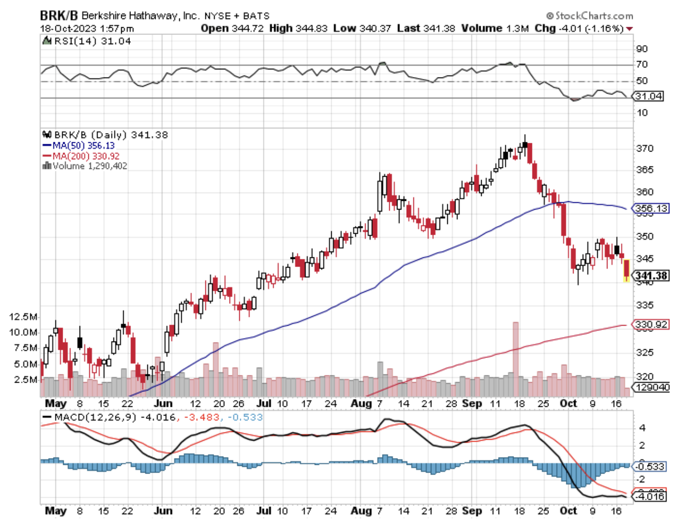The width and height of the screenshot is (685, 529).
Task: Click the RSI(14) legend line icon
Action: coord(47,41)
